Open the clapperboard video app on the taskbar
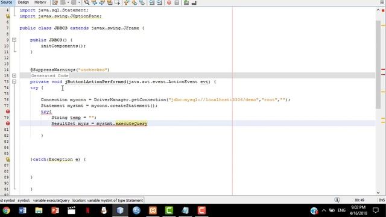Image resolution: width=386 pixels, height=217 pixels. (71, 210)
